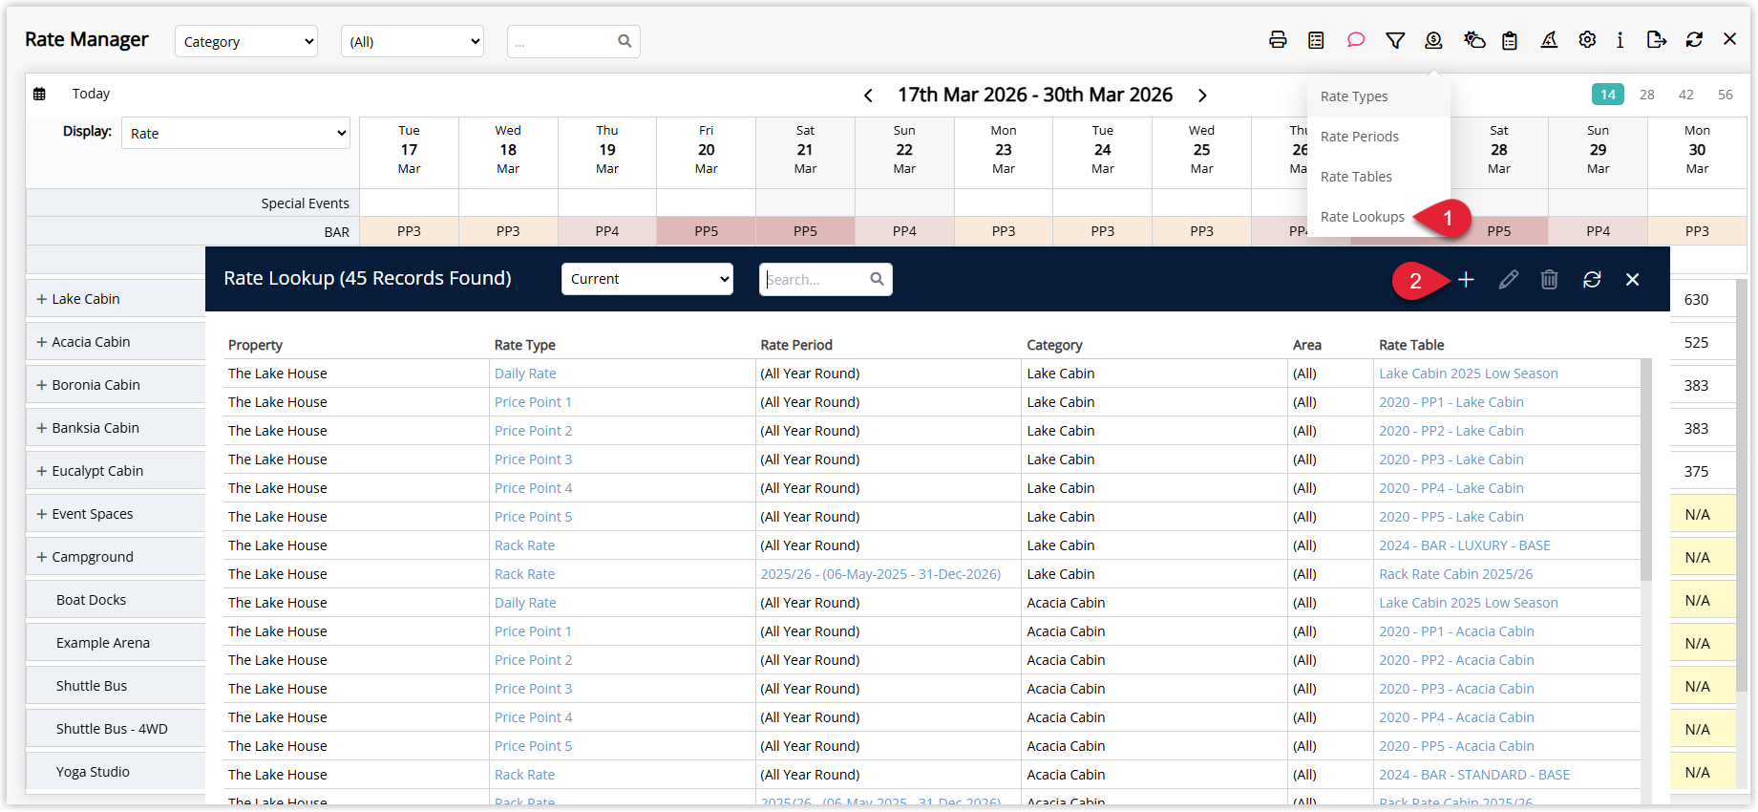
Task: Click the pink speech bubble icon
Action: point(1355,40)
